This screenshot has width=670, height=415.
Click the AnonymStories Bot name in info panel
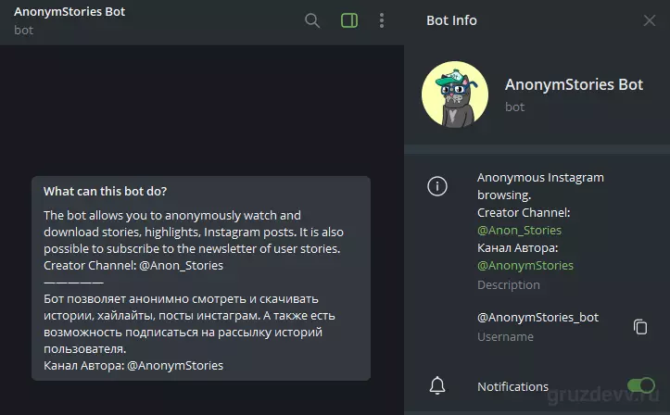[x=574, y=84]
